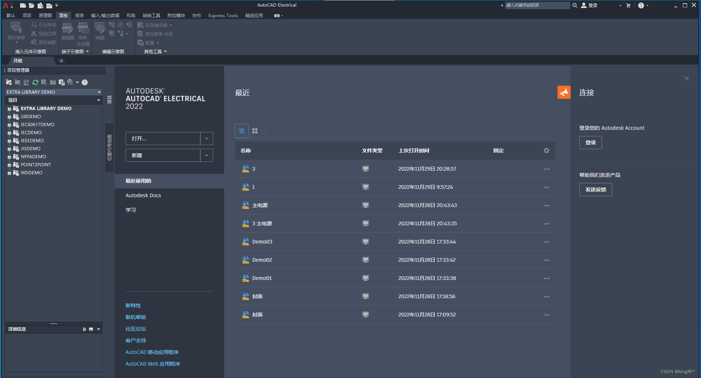Switch recent files to grid view

tap(255, 131)
